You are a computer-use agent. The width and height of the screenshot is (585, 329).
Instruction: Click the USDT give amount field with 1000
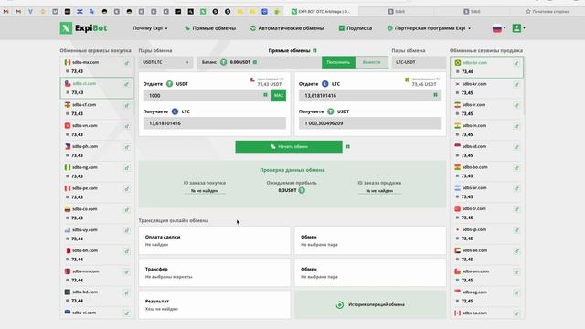point(207,95)
